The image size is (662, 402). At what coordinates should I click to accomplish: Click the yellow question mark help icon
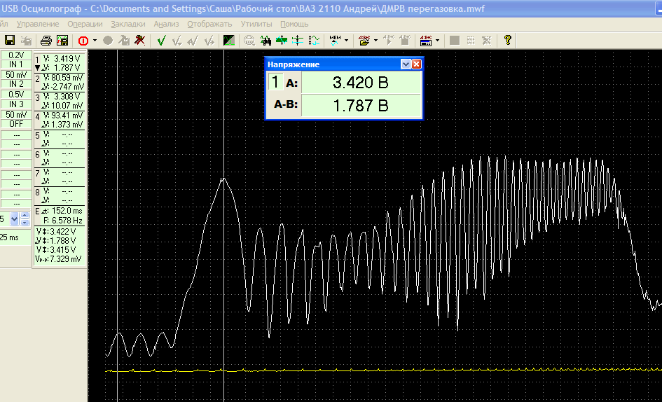(507, 41)
